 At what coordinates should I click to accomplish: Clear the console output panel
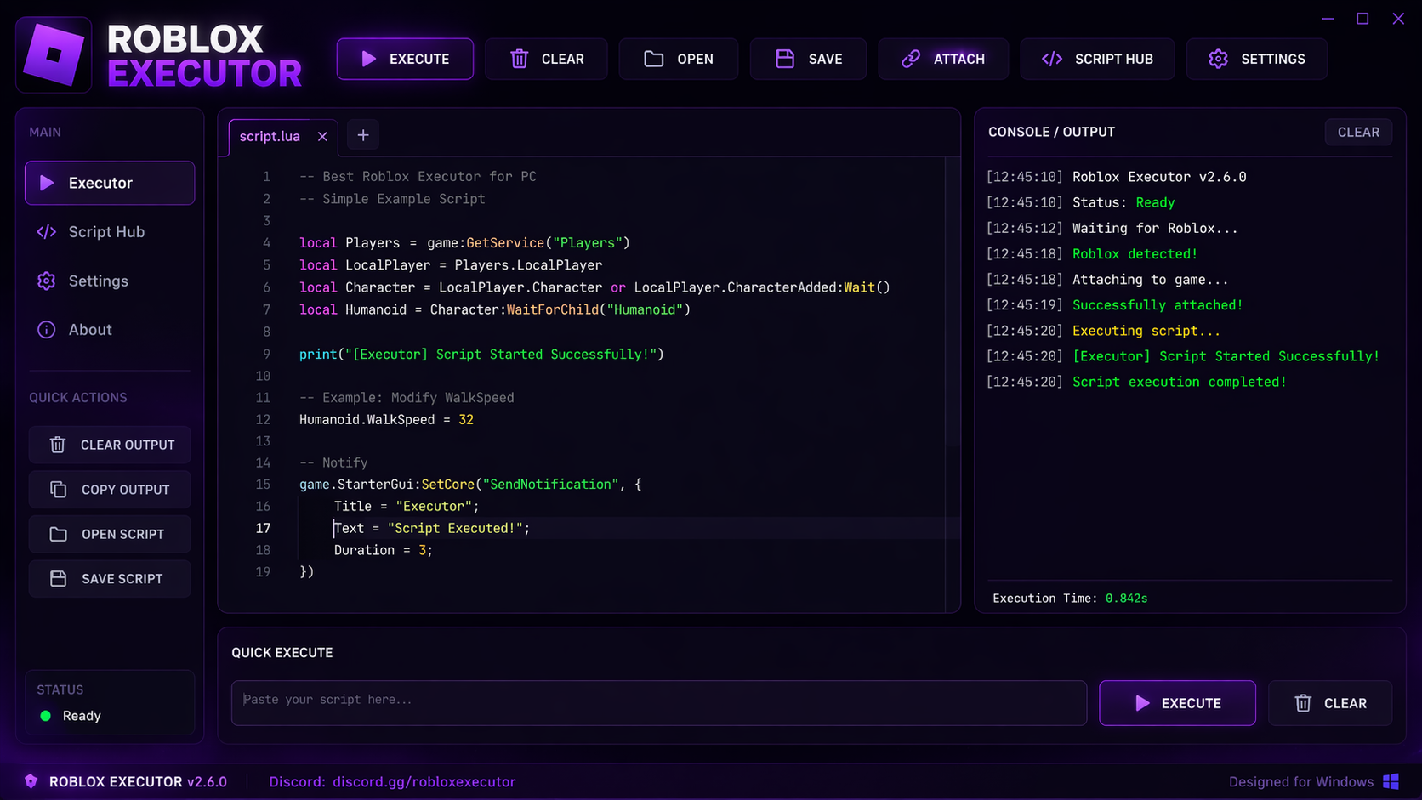[1358, 132]
